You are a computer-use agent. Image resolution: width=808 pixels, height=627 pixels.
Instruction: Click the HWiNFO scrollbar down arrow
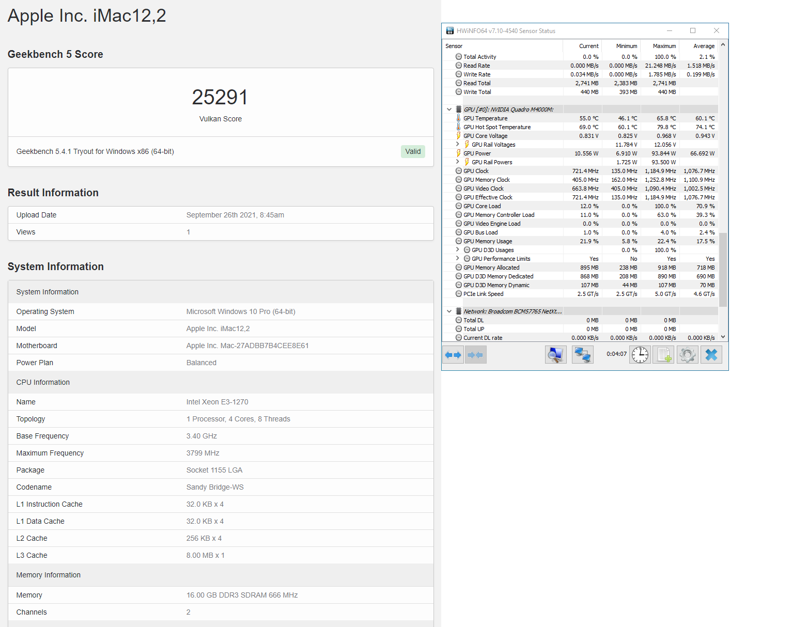coord(723,337)
